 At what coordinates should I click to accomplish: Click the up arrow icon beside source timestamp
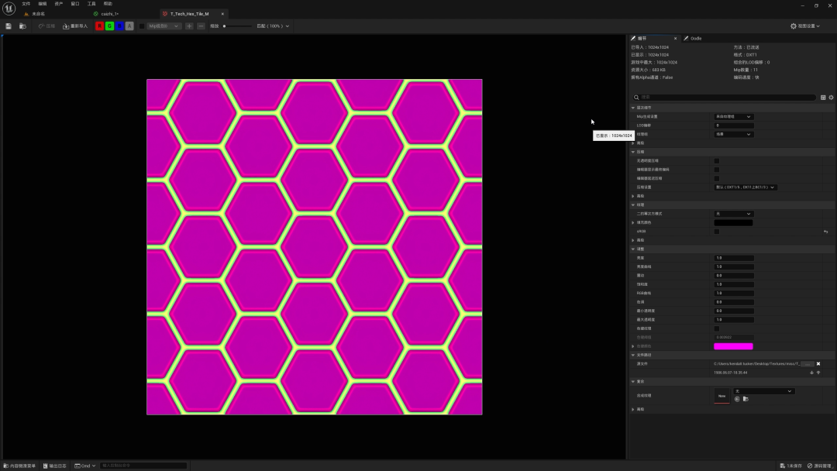818,373
